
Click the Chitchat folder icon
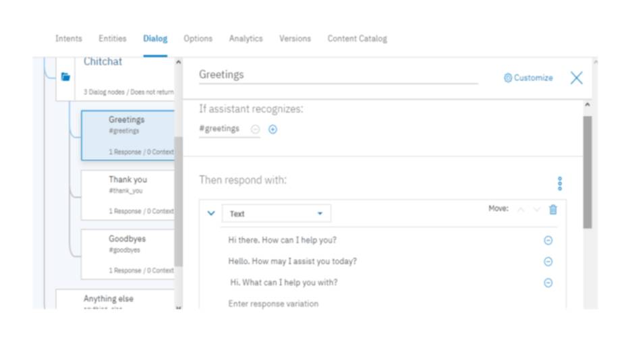(65, 77)
